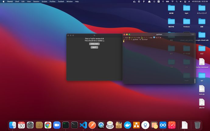Click the 'python -m tkinter' command line
This screenshot has width=210, height=131.
click(140, 40)
